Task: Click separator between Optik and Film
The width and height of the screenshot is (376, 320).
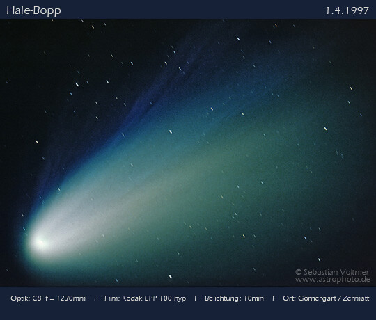Action: pyautogui.click(x=95, y=298)
